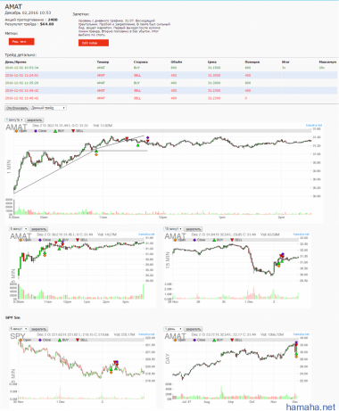Open the 1-minute timeframe dropdown above main chart
The image size is (339, 411).
click(x=14, y=120)
